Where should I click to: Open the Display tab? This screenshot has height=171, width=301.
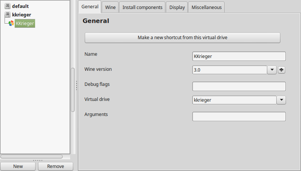pyautogui.click(x=177, y=7)
